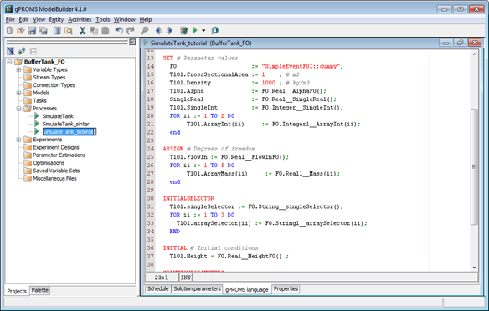Click the INS insert mode indicator

pyautogui.click(x=186, y=277)
